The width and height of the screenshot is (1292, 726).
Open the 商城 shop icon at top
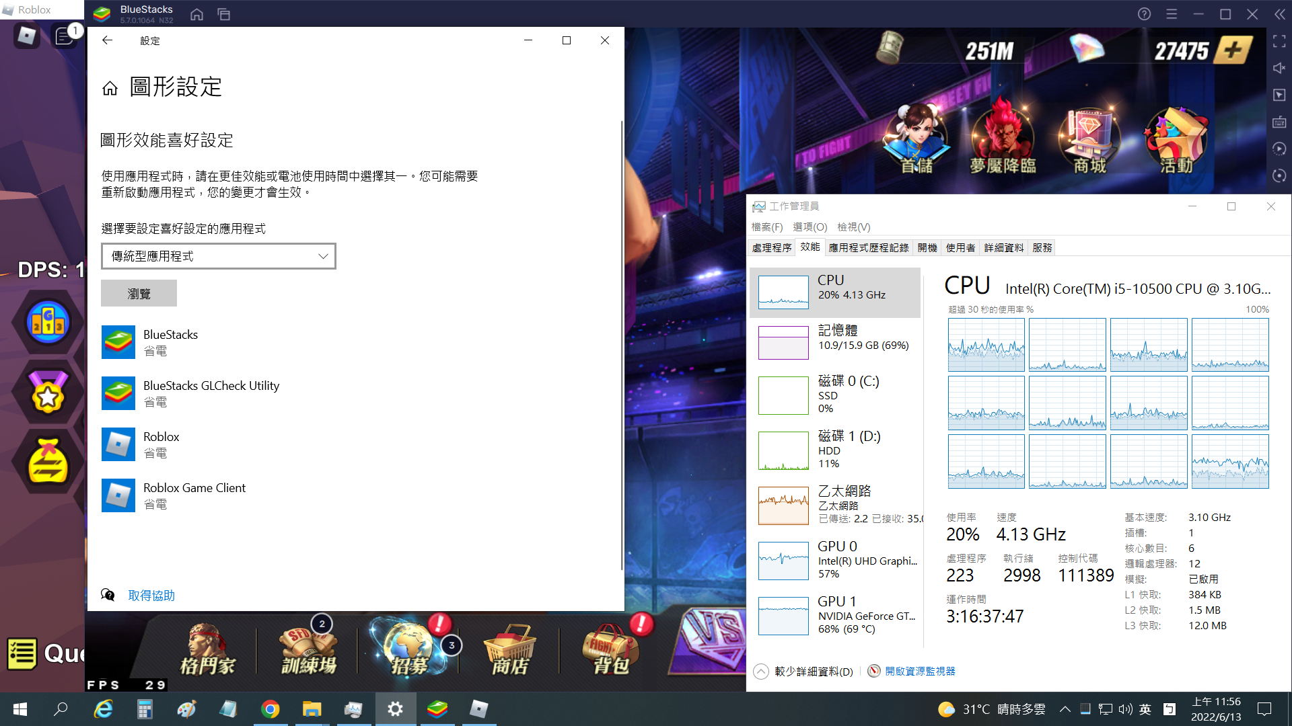click(1089, 140)
